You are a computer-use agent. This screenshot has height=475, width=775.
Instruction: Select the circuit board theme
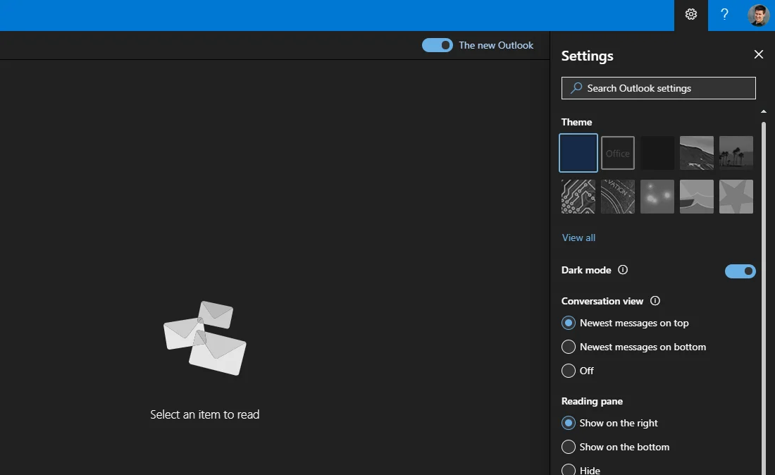tap(578, 197)
